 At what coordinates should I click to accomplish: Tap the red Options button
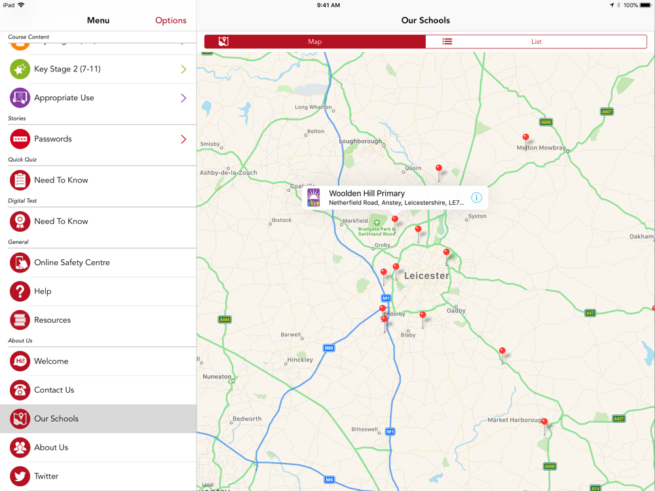click(x=170, y=20)
